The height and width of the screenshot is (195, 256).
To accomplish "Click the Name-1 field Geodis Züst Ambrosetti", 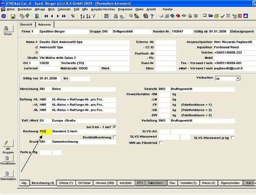I will (84, 42).
